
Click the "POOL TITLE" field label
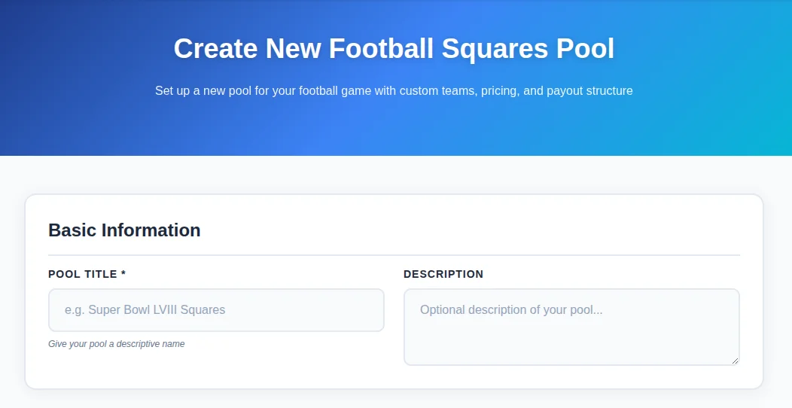pos(83,274)
